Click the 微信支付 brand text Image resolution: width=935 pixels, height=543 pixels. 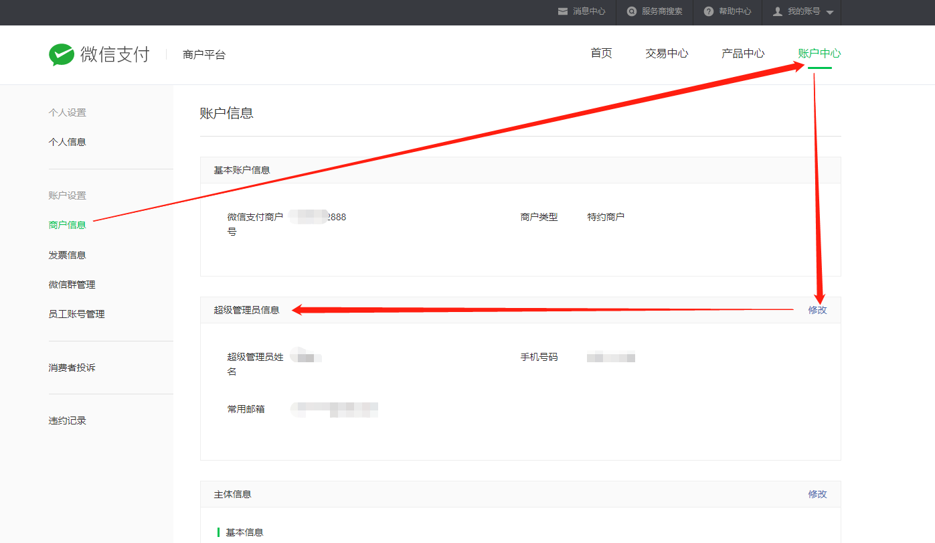click(115, 55)
